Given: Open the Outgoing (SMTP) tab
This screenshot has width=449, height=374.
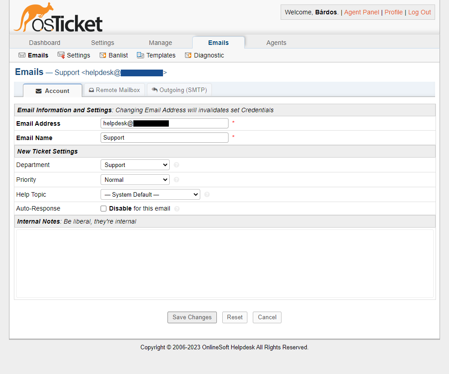Looking at the screenshot, I should pyautogui.click(x=179, y=90).
